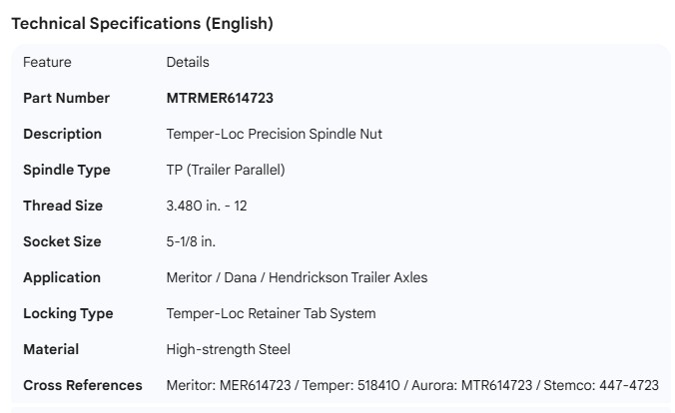Click the 5-1/8 in. socket value
The image size is (675, 413).
click(191, 241)
